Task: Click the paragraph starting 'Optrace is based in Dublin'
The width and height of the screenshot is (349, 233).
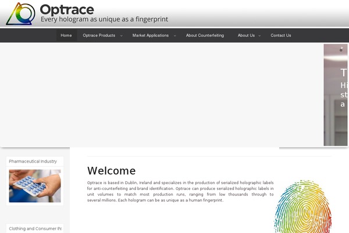Action: click(180, 191)
